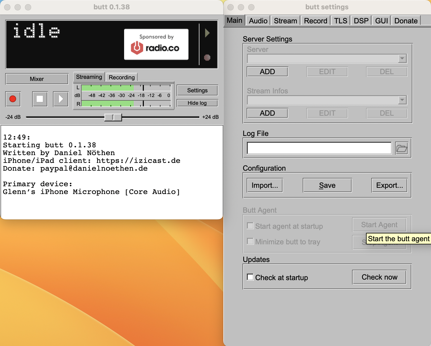Click the Glenn's iPhone Microphone log line
This screenshot has width=431, height=346.
(91, 192)
